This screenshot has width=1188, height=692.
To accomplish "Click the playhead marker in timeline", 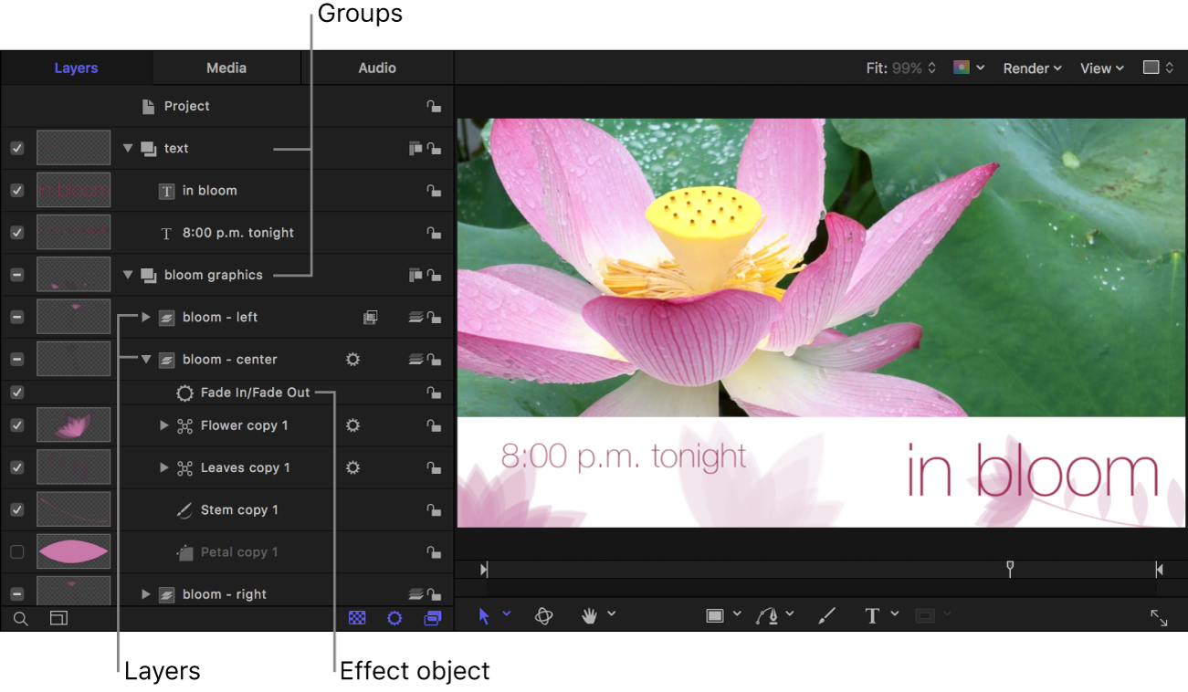I will (x=1010, y=569).
